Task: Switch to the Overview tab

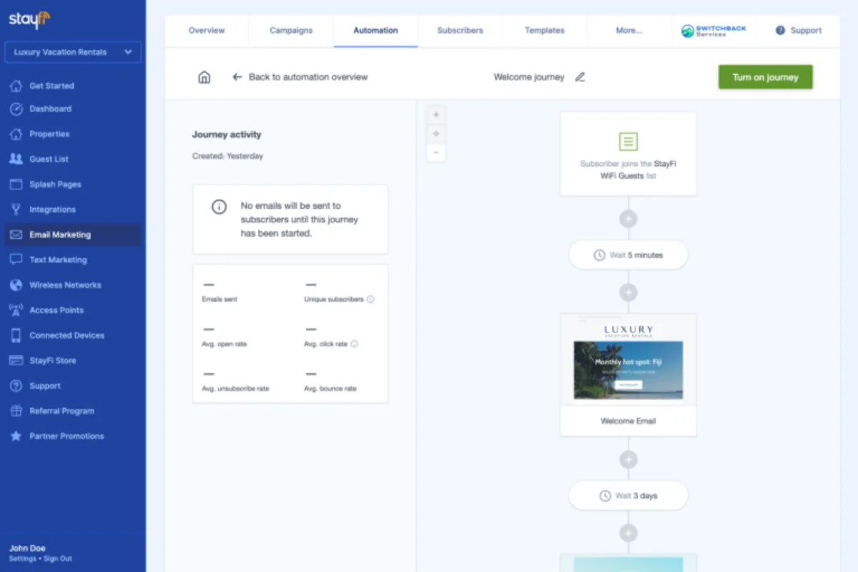Action: (x=207, y=31)
